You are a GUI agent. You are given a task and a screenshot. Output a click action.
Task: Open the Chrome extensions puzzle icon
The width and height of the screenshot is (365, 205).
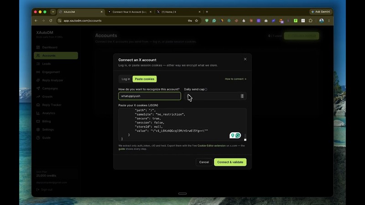pos(311,20)
